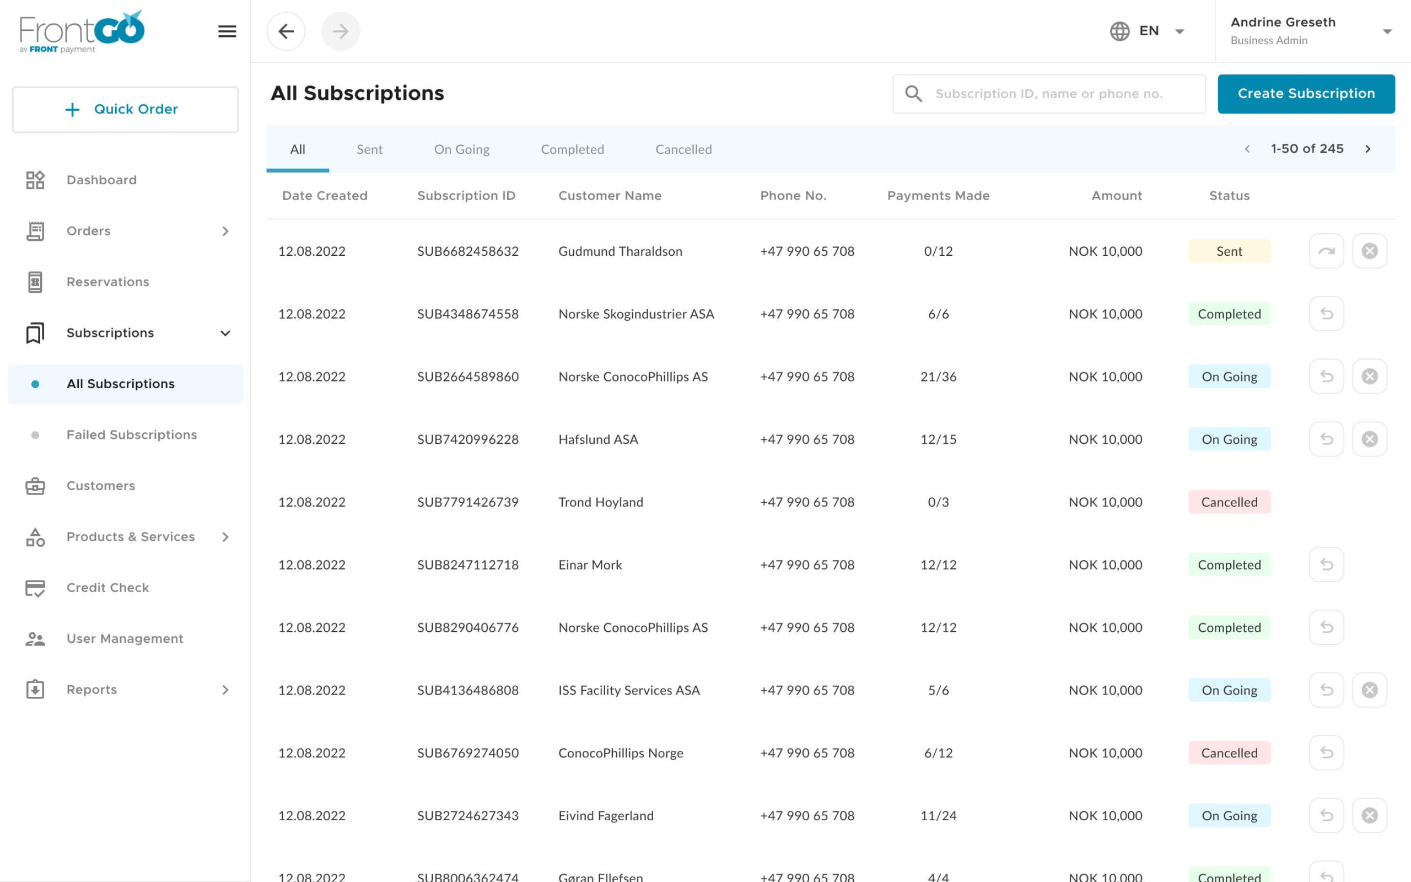This screenshot has width=1411, height=882.
Task: Cancel the Hafslund ASA subscription via the X icon
Action: [1369, 439]
